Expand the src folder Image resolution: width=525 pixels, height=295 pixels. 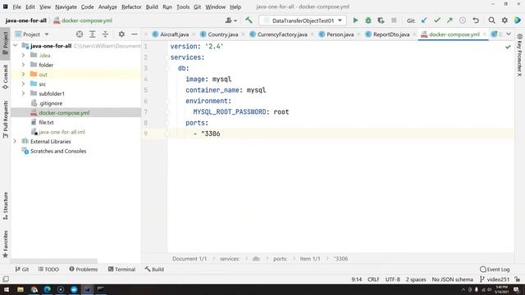pyautogui.click(x=24, y=84)
